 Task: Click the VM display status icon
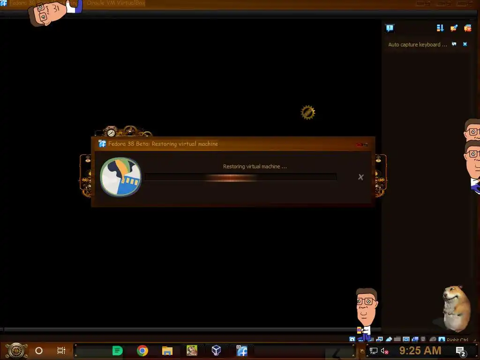(406, 339)
